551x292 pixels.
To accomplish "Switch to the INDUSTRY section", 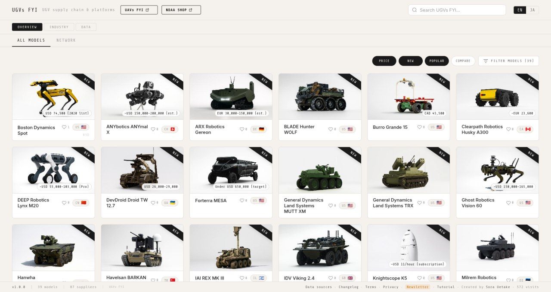I will [59, 27].
